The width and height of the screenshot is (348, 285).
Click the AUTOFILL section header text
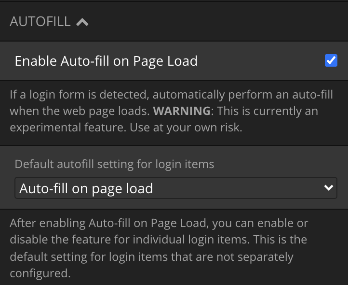[x=40, y=22]
